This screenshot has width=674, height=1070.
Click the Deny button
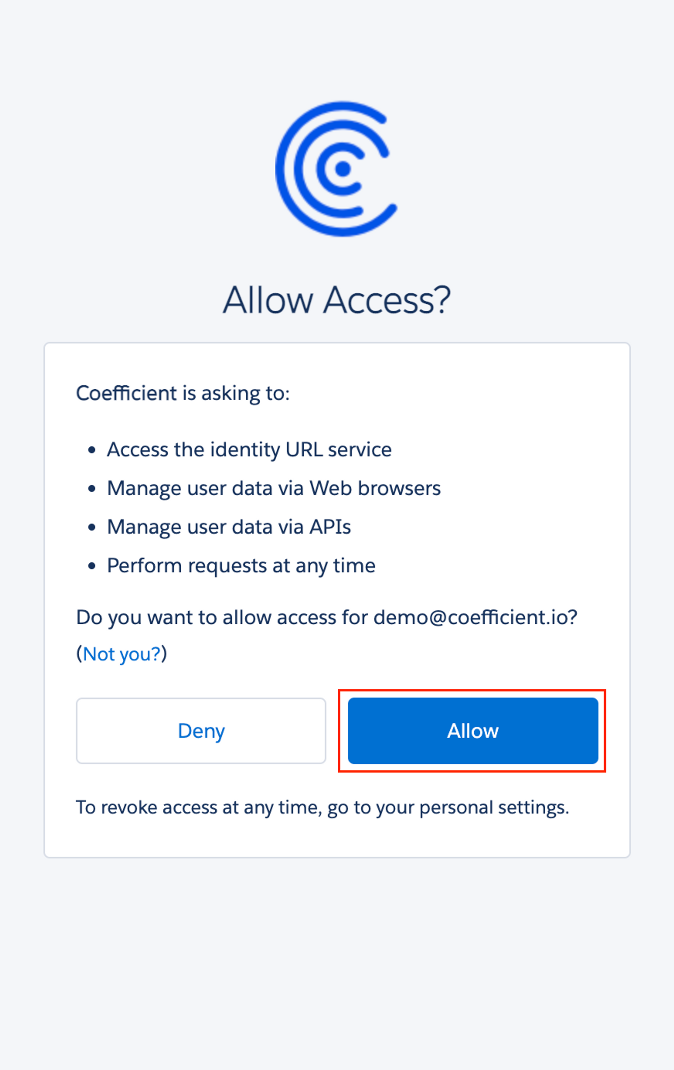coord(201,731)
